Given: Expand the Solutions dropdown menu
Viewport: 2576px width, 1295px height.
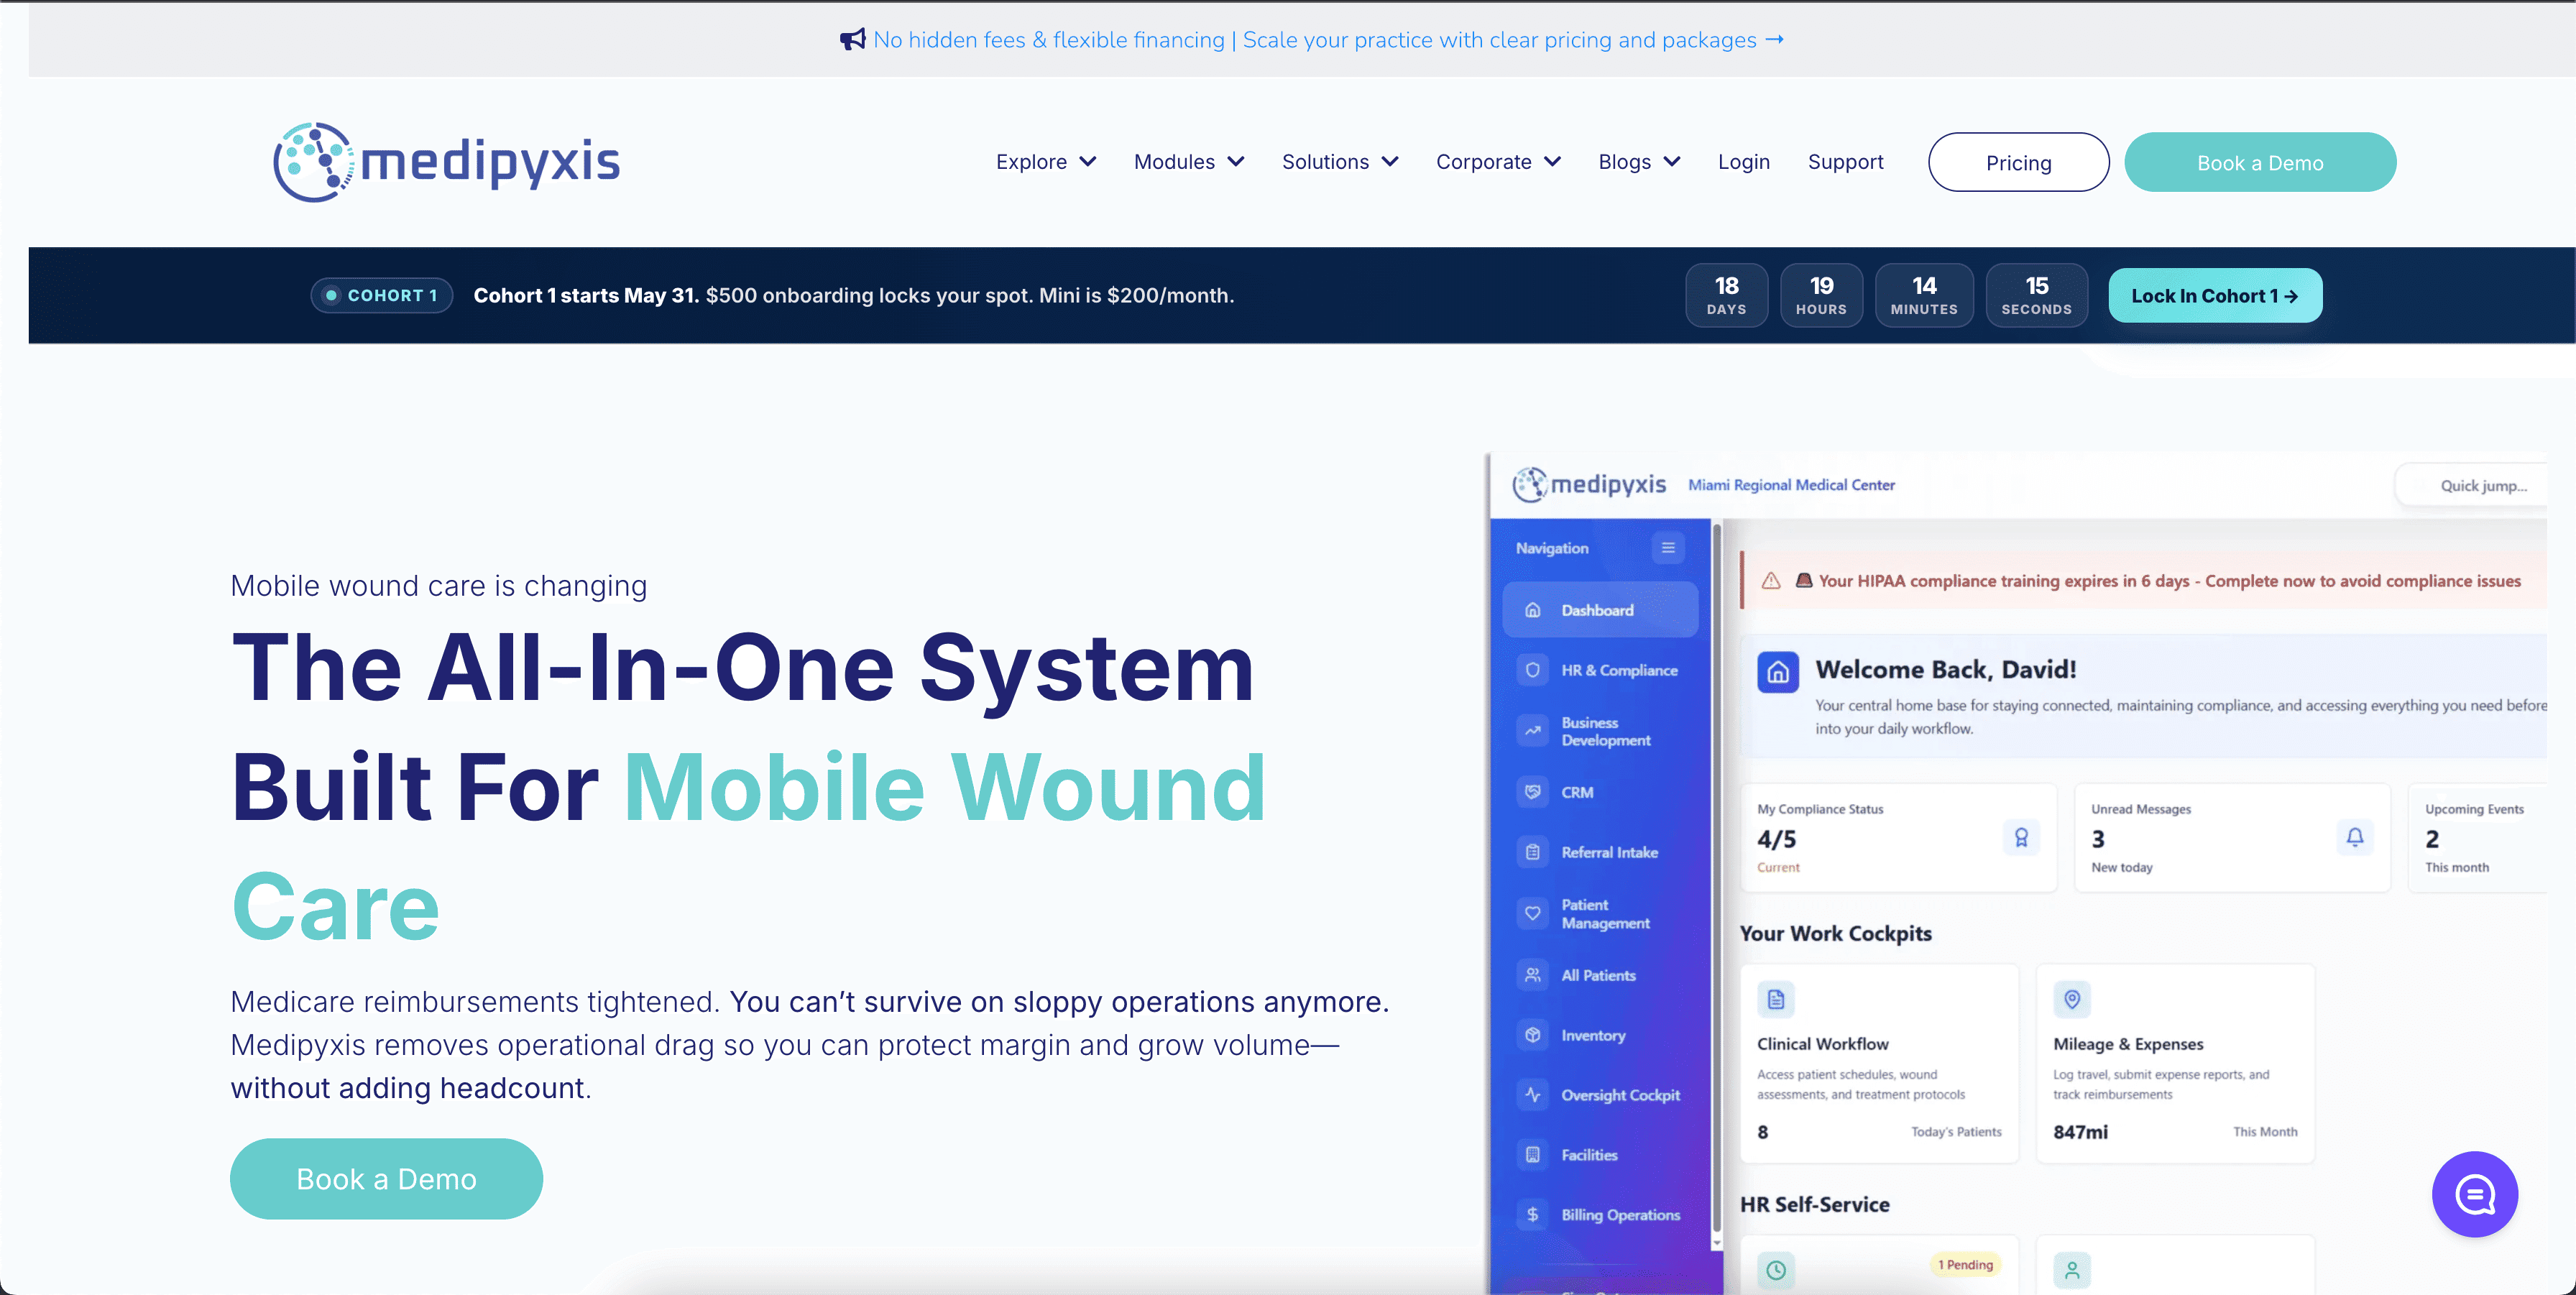Looking at the screenshot, I should 1340,162.
